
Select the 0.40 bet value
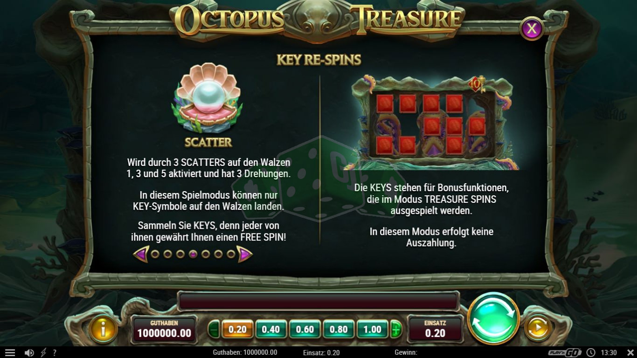coord(271,329)
